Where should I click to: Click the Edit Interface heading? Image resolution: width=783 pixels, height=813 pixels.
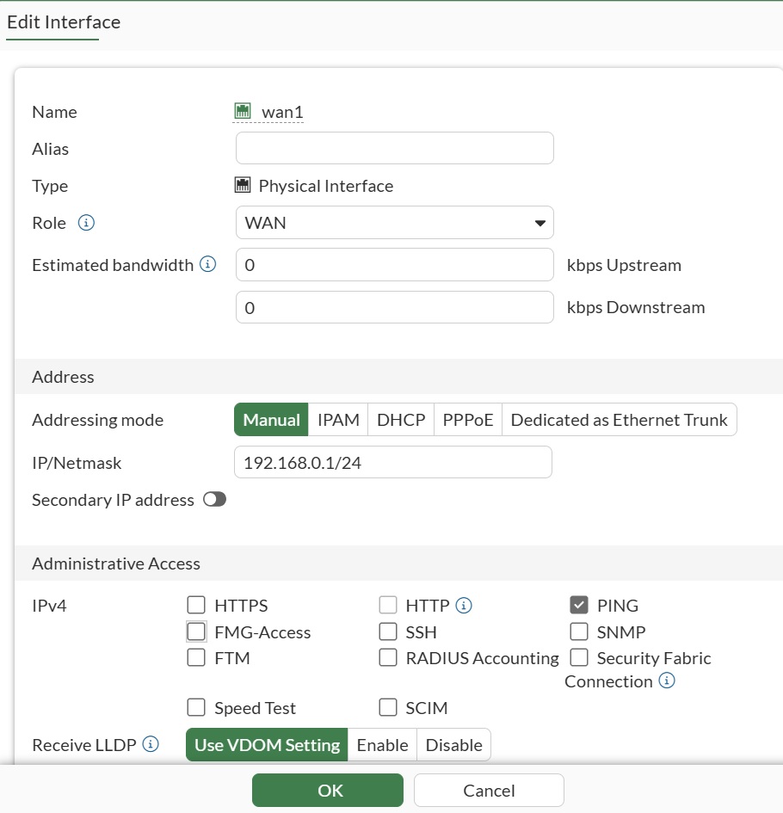tap(64, 22)
